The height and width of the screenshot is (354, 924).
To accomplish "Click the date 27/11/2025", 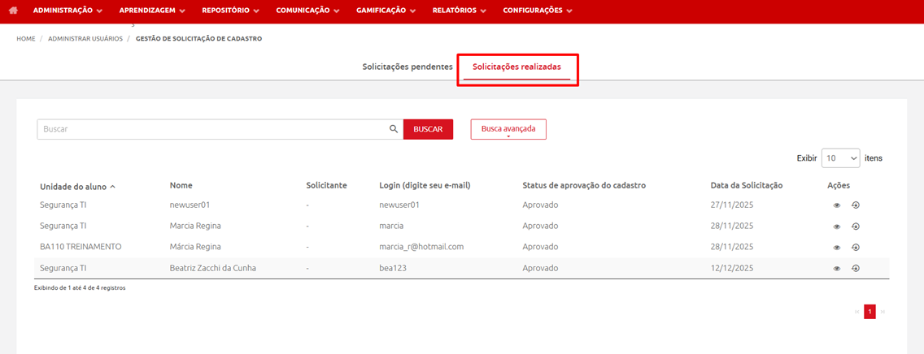I will tap(733, 205).
